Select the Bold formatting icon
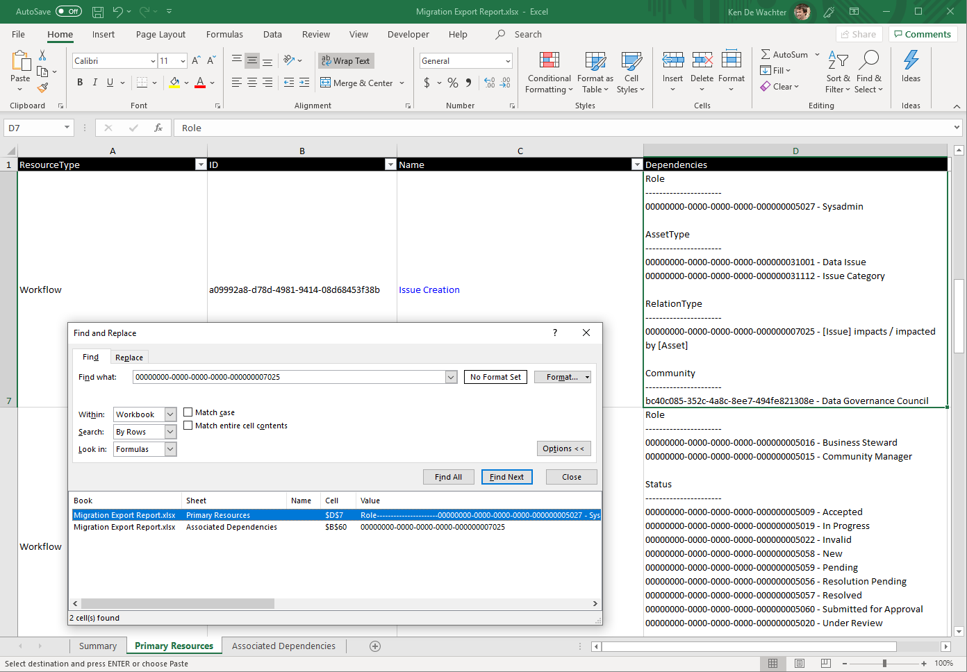Screen dimensions: 967x672 (x=79, y=82)
